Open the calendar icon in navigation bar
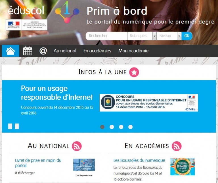Image resolution: width=218 pixels, height=183 pixels. pos(28,51)
